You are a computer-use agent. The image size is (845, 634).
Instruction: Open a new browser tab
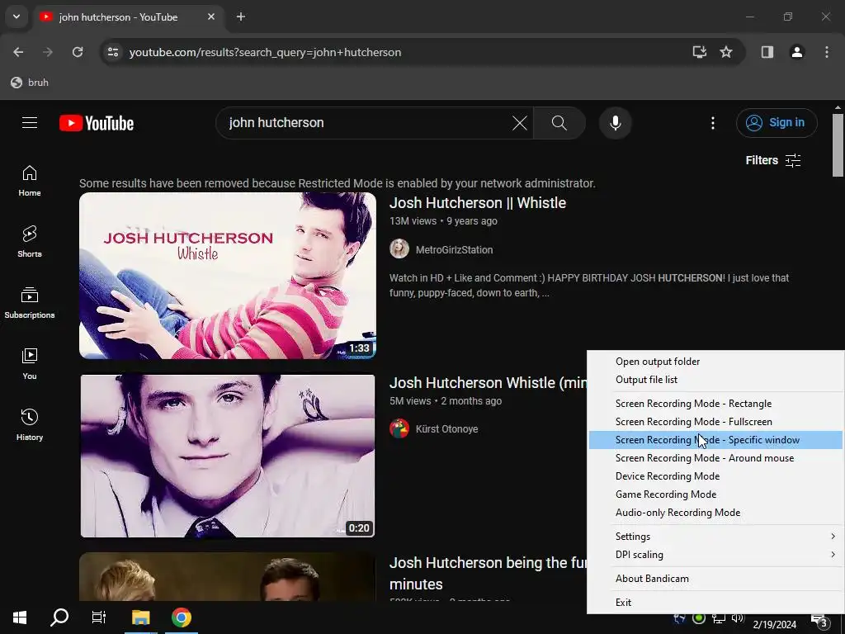[x=241, y=17]
